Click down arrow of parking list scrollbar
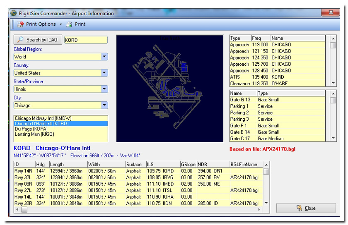Image resolution: width=348 pixels, height=225 pixels. tap(333, 138)
